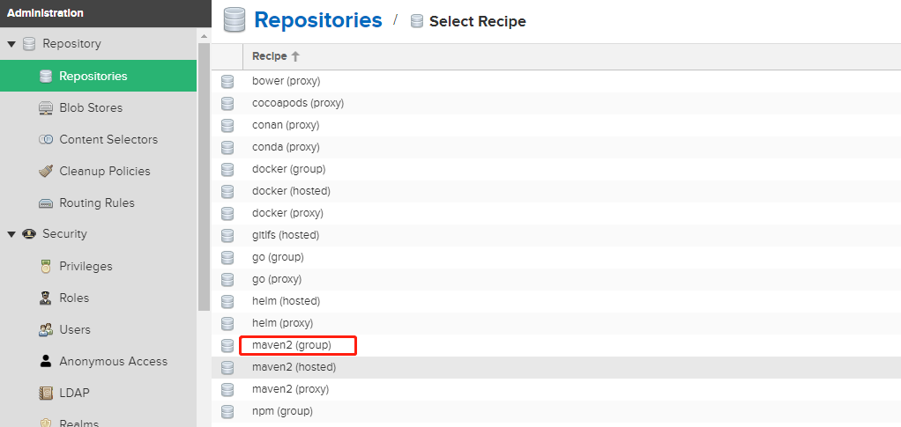Click the Anonymous Access silhouette icon
Viewport: 901px width, 427px height.
click(x=46, y=361)
